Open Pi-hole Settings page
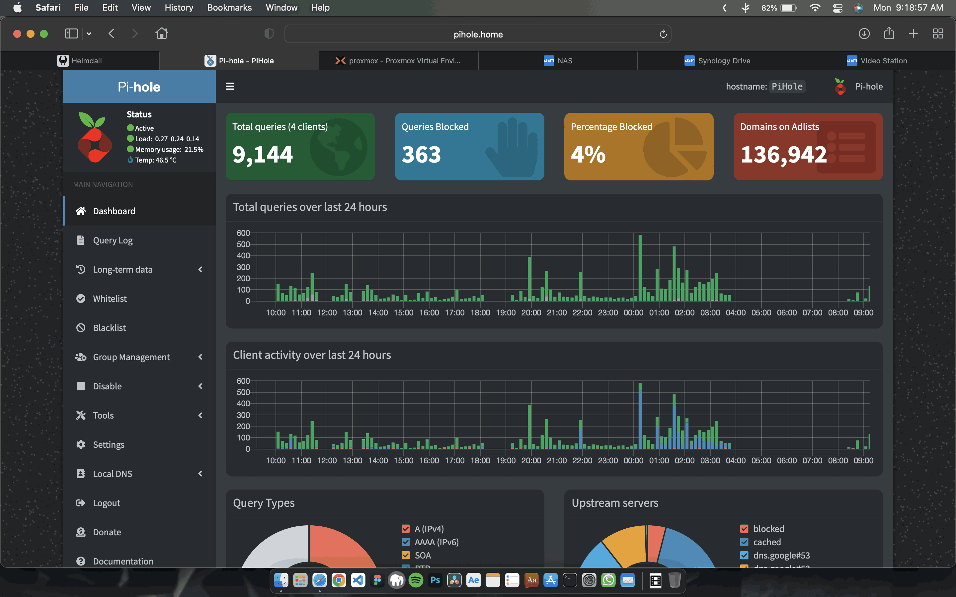 [139, 444]
